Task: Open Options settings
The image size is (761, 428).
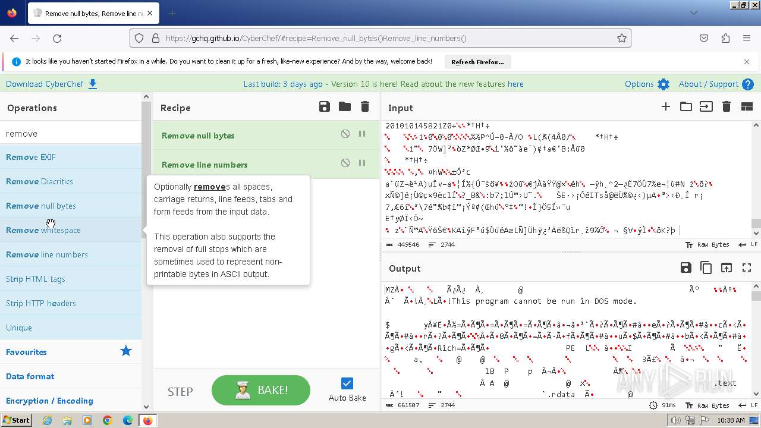Action: pyautogui.click(x=647, y=84)
